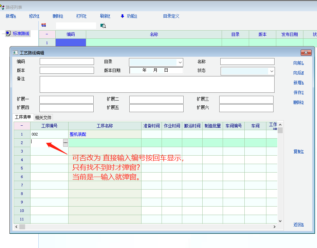The width and height of the screenshot is (317, 248).
Task: Select the 标准路线 tree node icon
Action: tap(8, 33)
